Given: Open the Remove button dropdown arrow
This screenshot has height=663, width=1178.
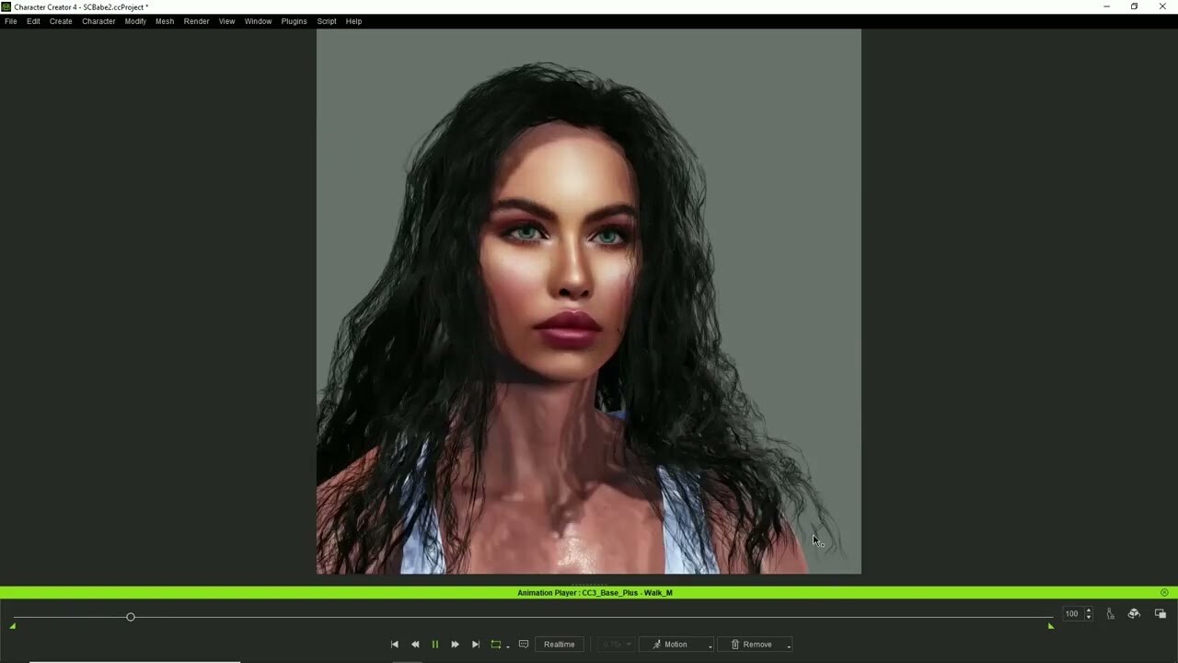Looking at the screenshot, I should (790, 646).
